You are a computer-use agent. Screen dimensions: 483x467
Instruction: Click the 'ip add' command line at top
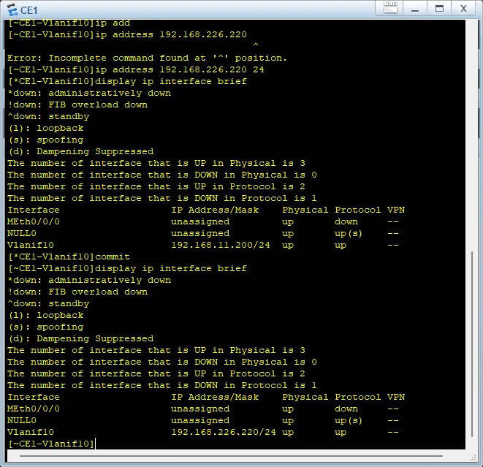[69, 23]
